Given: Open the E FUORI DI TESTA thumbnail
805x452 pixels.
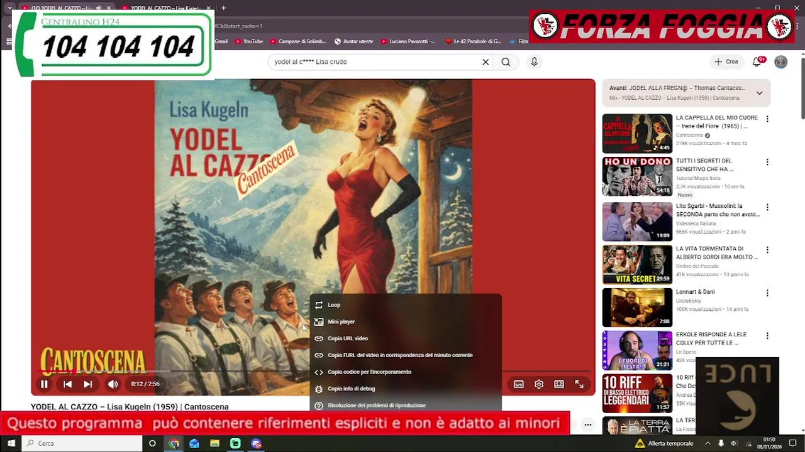Looking at the screenshot, I should point(637,350).
